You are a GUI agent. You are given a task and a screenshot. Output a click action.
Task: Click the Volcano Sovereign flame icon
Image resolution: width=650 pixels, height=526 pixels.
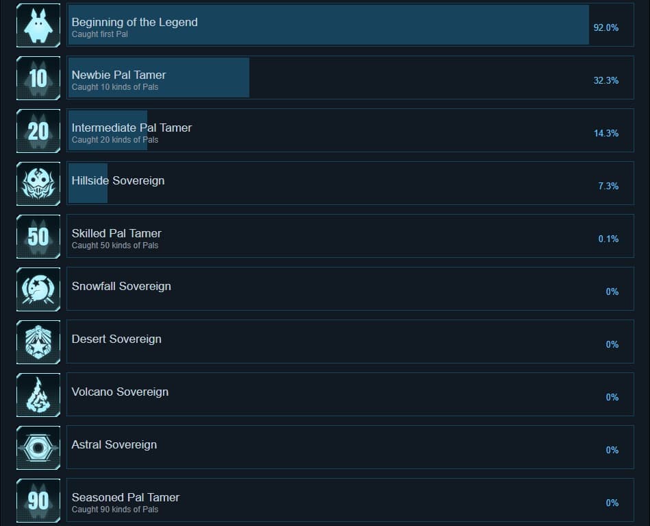tap(38, 395)
